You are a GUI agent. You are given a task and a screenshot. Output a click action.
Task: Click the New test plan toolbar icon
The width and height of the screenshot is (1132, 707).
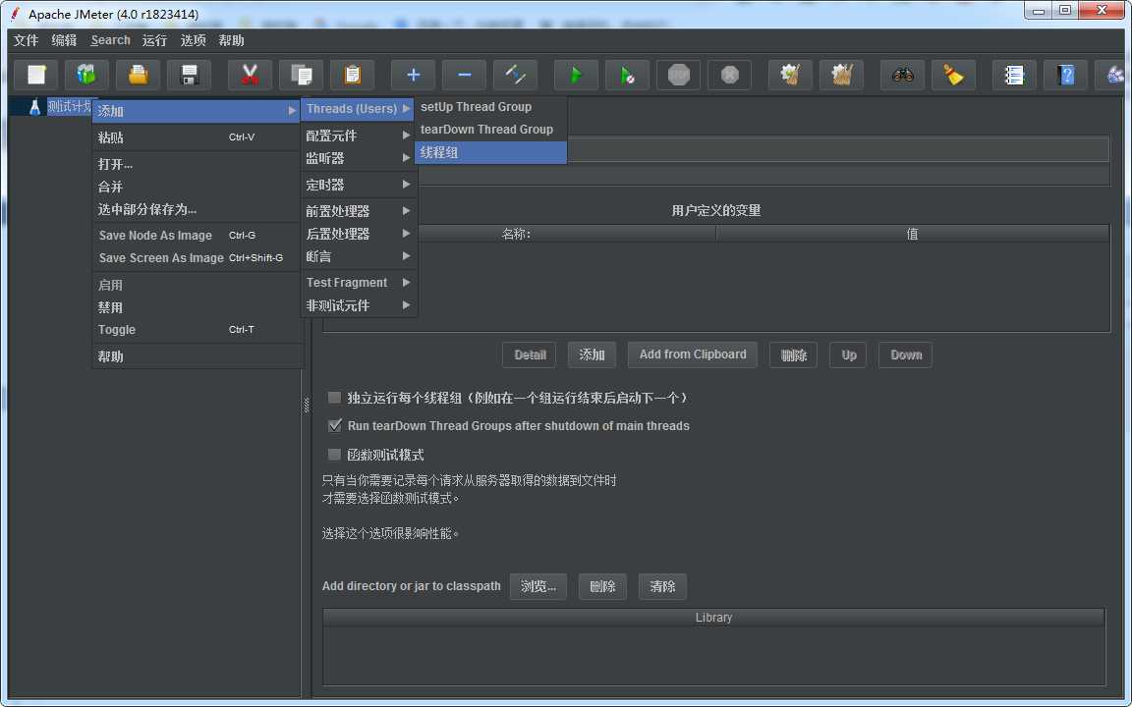click(36, 75)
